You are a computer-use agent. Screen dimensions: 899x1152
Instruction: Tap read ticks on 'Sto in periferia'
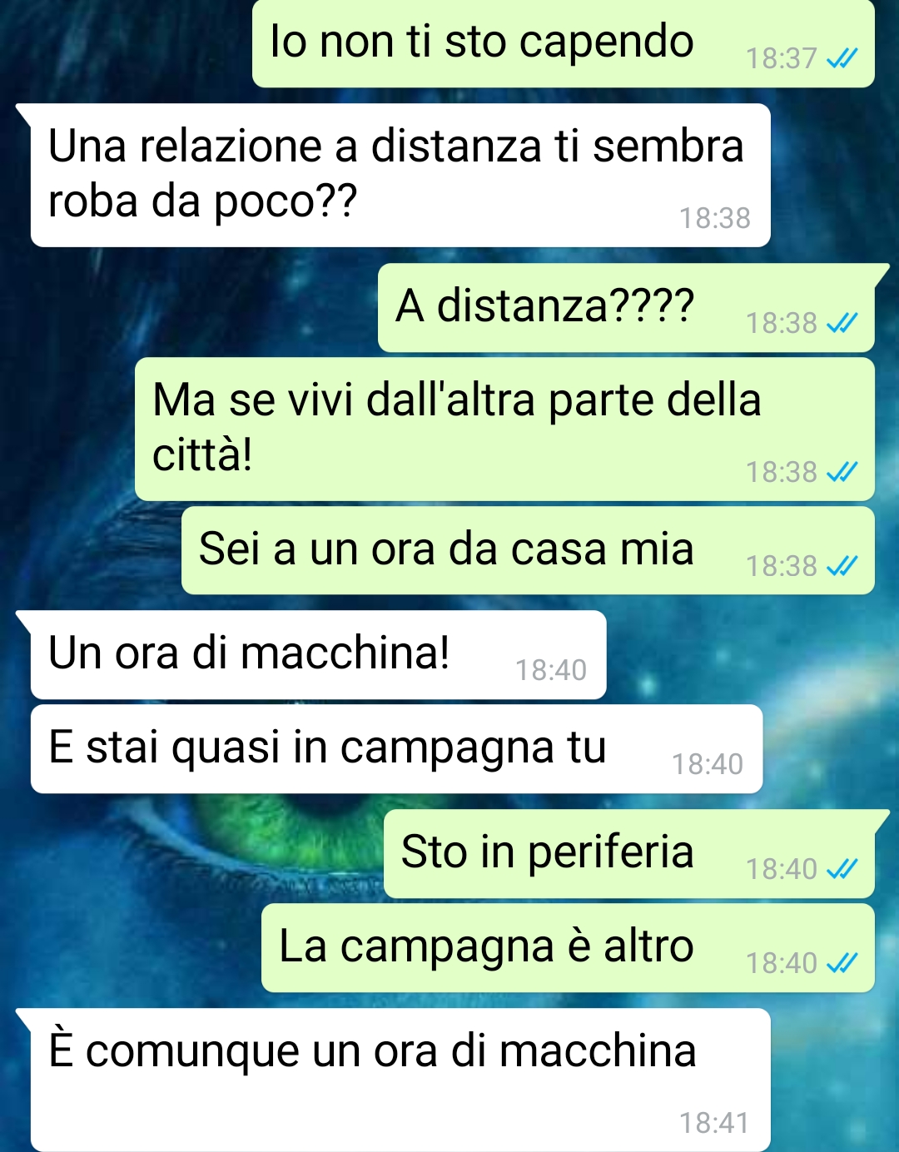pos(842,869)
